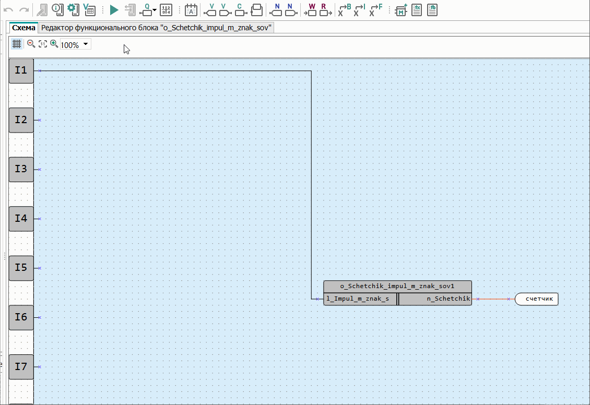This screenshot has height=405, width=590.
Task: Insert the C constant block
Action: tap(241, 10)
